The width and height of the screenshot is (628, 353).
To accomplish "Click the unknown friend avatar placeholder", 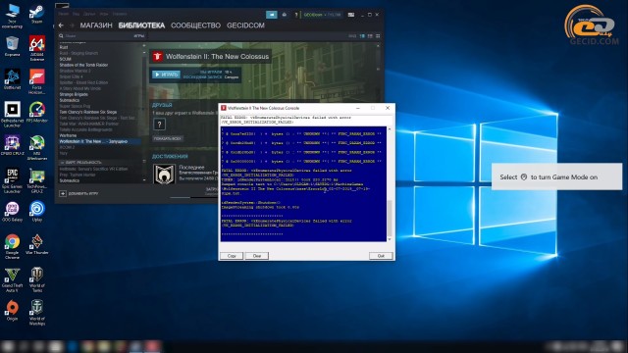I will point(159,125).
